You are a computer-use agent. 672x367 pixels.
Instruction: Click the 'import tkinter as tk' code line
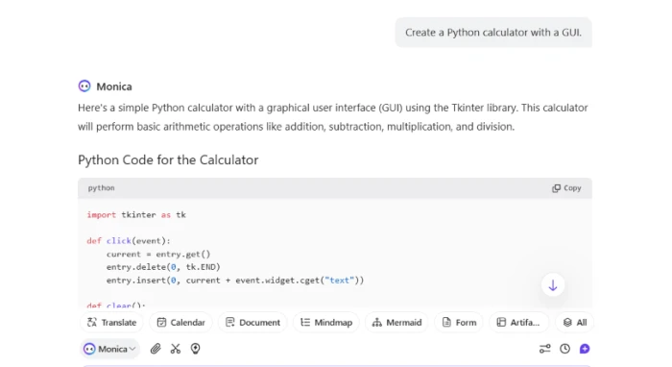point(136,215)
